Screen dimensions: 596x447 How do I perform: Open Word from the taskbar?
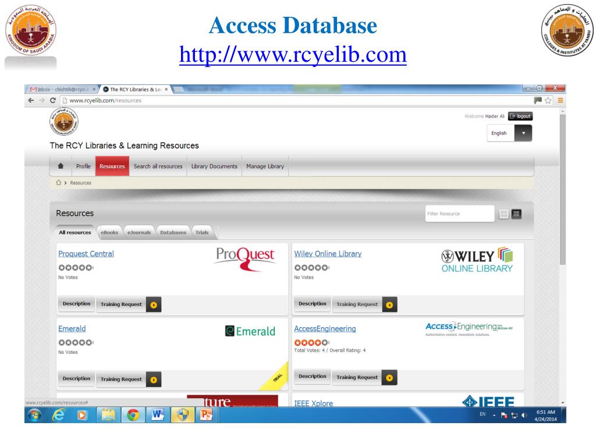(157, 414)
